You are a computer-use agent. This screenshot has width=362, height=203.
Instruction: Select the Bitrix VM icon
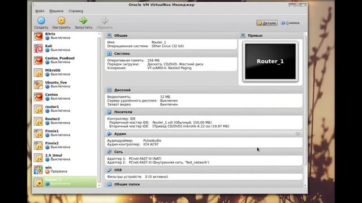tap(38, 36)
